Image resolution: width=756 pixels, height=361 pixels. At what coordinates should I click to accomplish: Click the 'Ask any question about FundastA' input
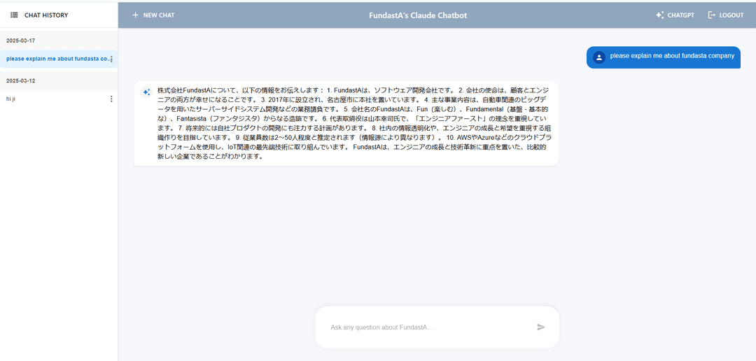pos(429,327)
